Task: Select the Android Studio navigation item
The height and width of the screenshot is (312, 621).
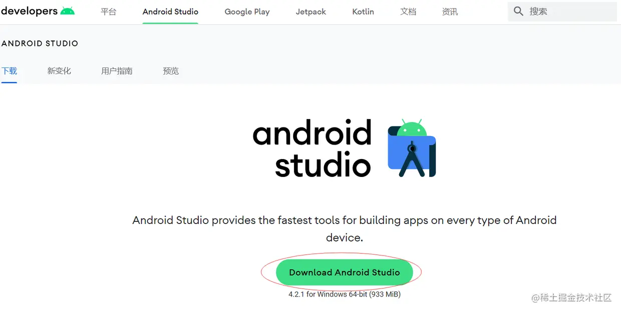Action: (x=170, y=11)
